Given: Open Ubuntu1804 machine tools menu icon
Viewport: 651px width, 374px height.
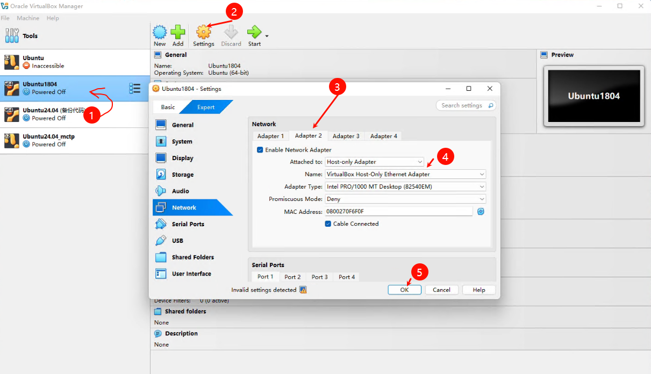Looking at the screenshot, I should [x=135, y=89].
